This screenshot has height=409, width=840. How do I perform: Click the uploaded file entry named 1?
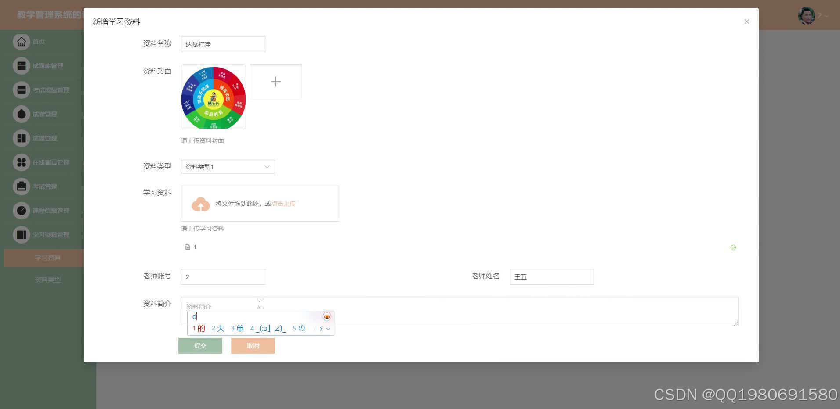point(192,247)
